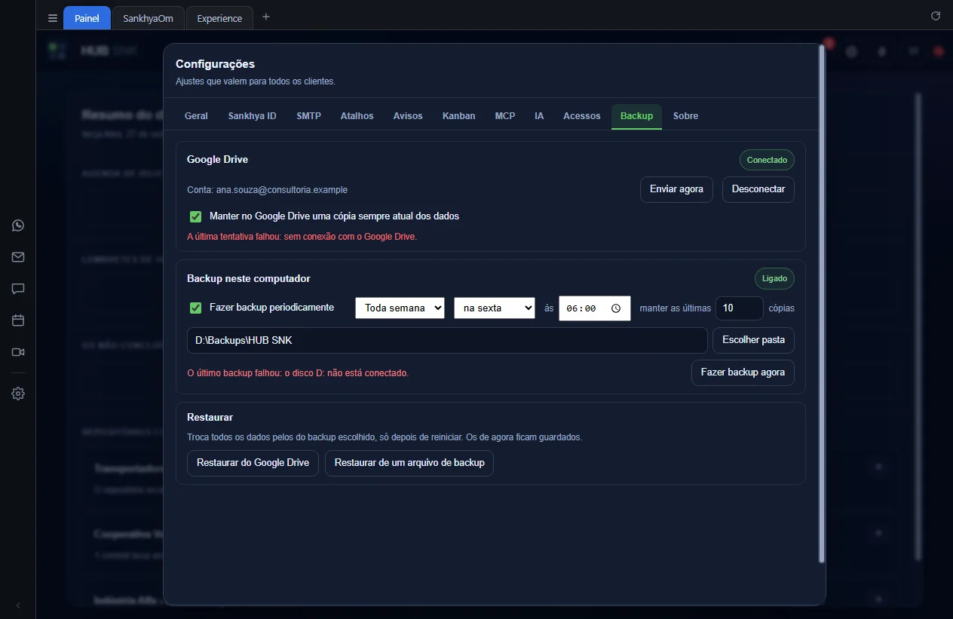Open the Sobre settings tab
Viewport: 953px width, 619px height.
685,116
